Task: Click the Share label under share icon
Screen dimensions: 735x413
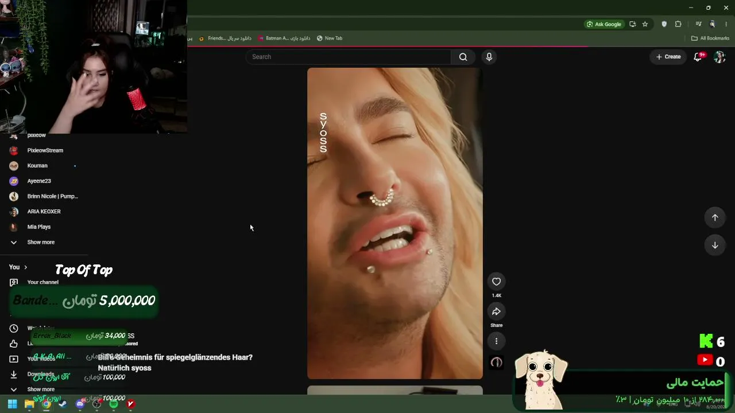Action: (496, 325)
